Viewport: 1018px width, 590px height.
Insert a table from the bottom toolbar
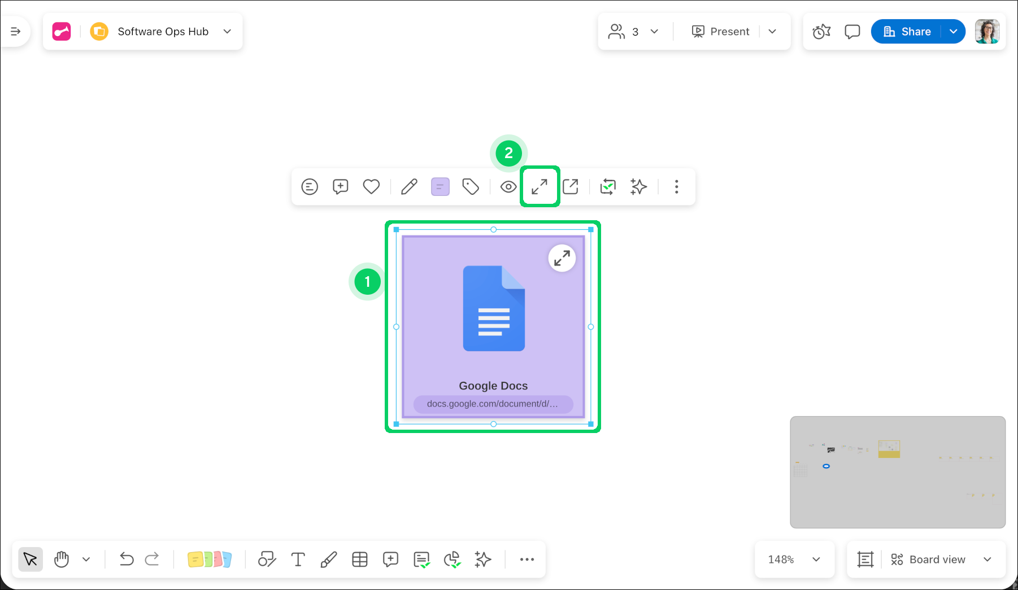pyautogui.click(x=360, y=560)
